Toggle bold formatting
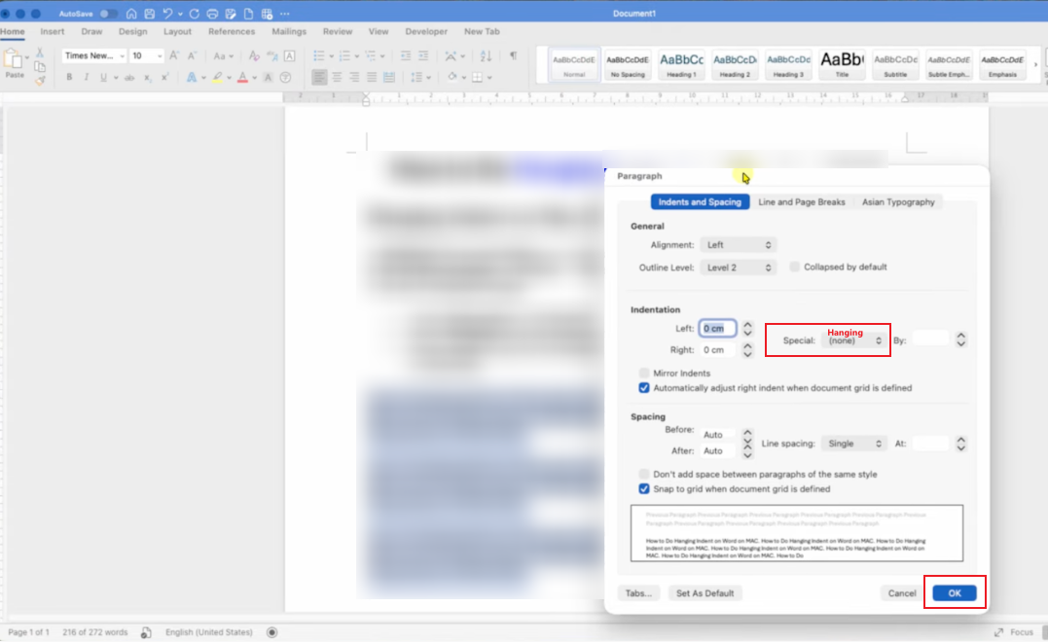Viewport: 1048px width, 642px height. click(70, 77)
